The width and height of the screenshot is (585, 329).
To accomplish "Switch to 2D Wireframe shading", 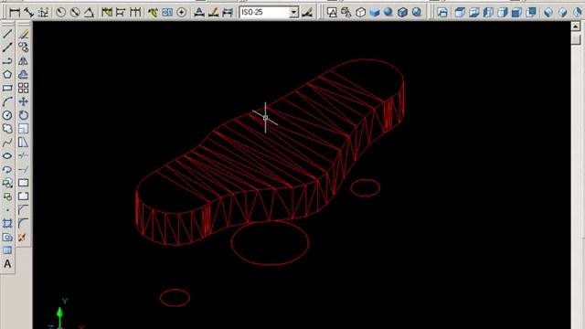I will (x=332, y=12).
